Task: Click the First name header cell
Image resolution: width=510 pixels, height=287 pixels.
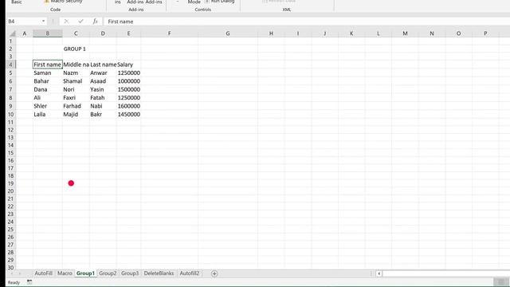Action: coord(48,65)
